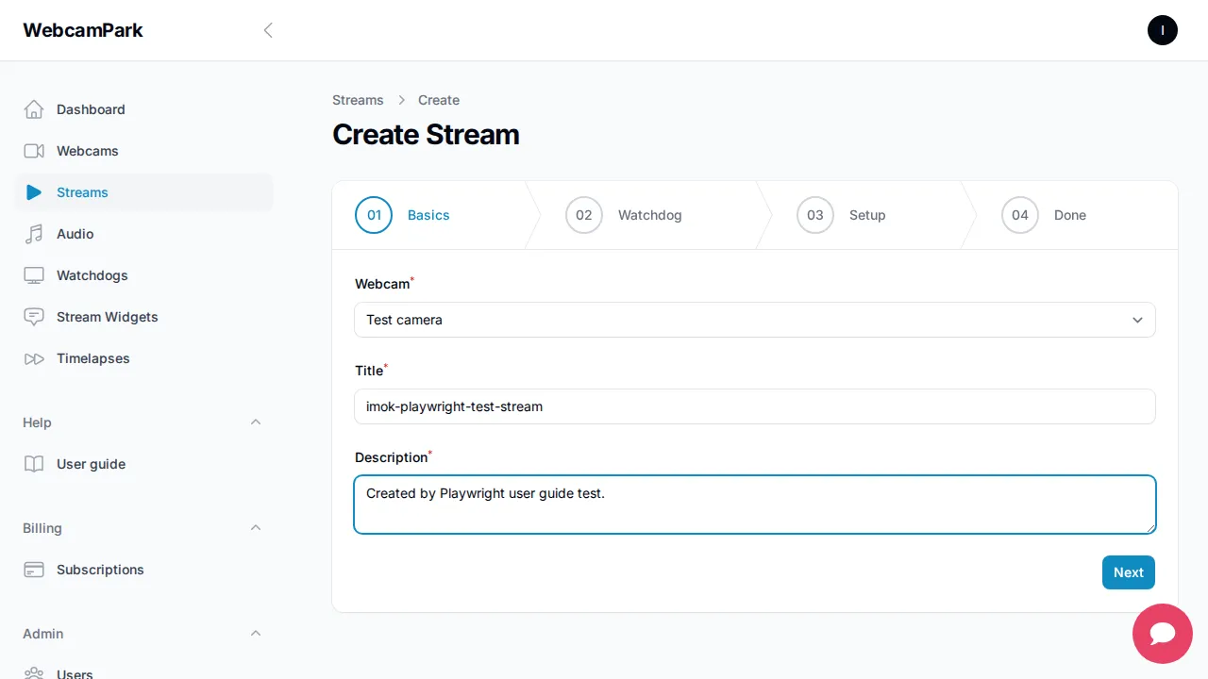
Task: Open the Streams breadcrumb link
Action: point(358,100)
